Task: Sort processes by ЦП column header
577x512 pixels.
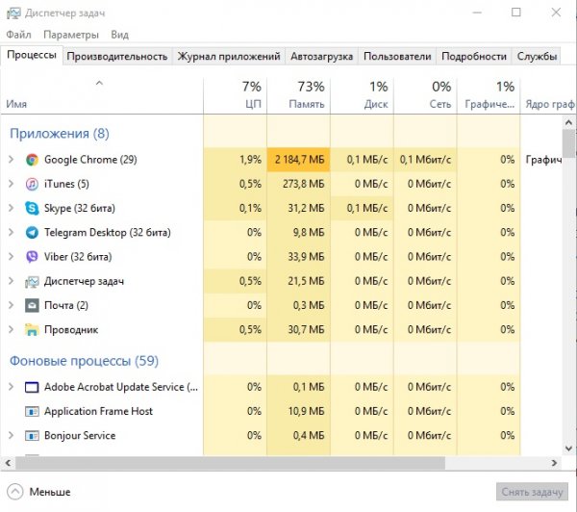Action: tap(235, 94)
